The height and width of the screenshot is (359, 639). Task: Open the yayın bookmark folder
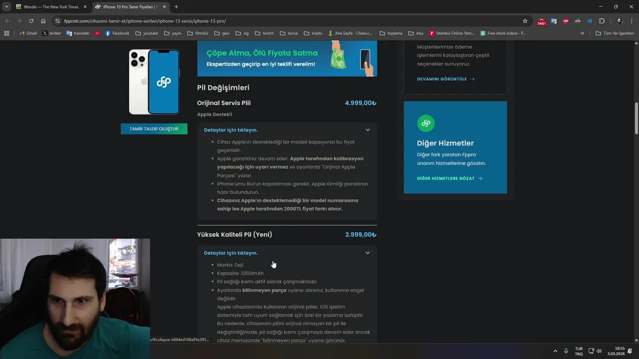click(172, 33)
